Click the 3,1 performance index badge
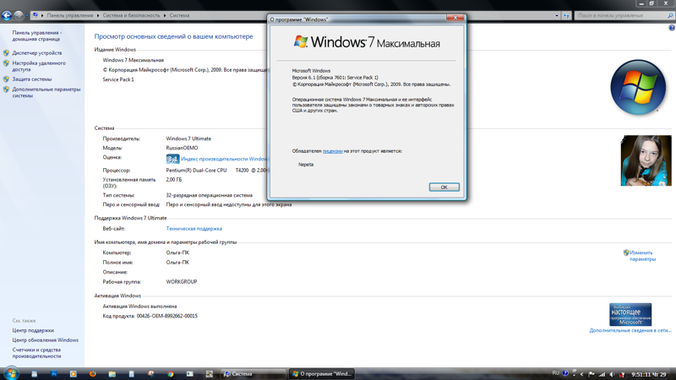Image resolution: width=676 pixels, height=380 pixels. click(x=172, y=159)
